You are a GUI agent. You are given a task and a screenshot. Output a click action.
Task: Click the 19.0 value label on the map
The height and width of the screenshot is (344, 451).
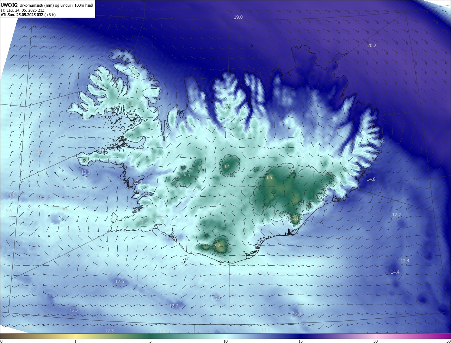(239, 17)
